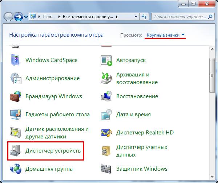Open the Домашняя группа link
Viewport: 218px width, 183px height.
coord(49,169)
